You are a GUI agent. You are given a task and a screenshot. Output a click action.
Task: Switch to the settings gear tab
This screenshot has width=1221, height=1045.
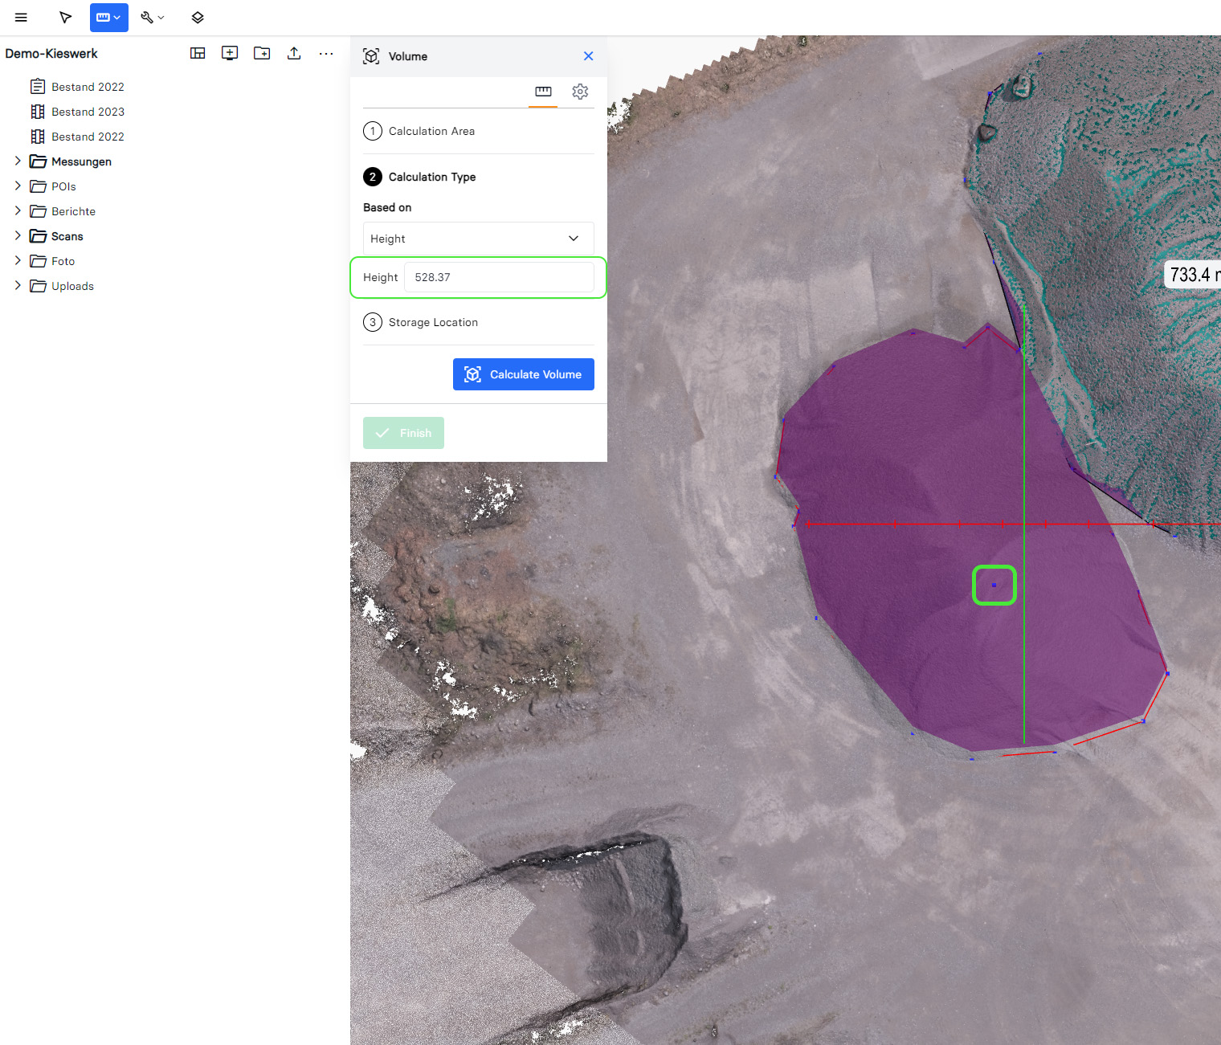coord(580,92)
